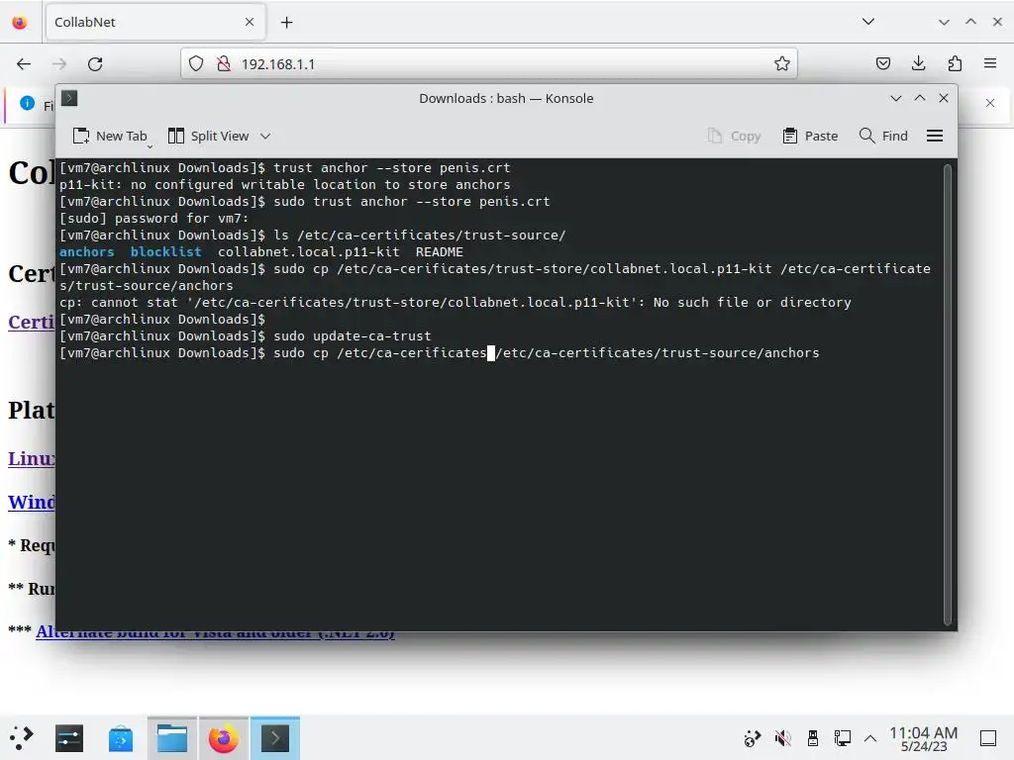Maximize the Konsole window
The height and width of the screenshot is (760, 1014).
(920, 98)
